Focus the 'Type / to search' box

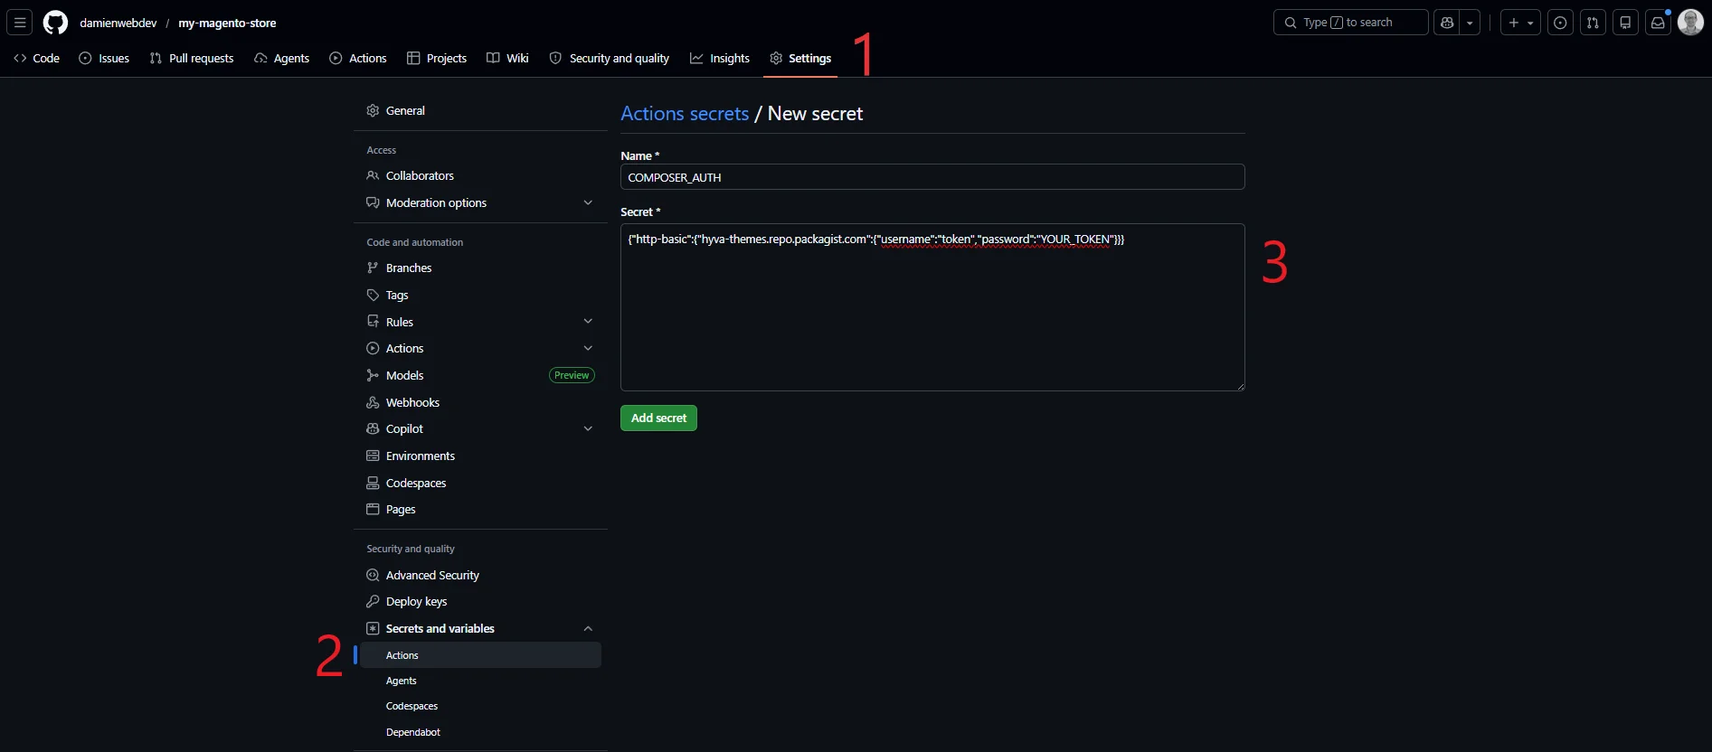pyautogui.click(x=1350, y=23)
